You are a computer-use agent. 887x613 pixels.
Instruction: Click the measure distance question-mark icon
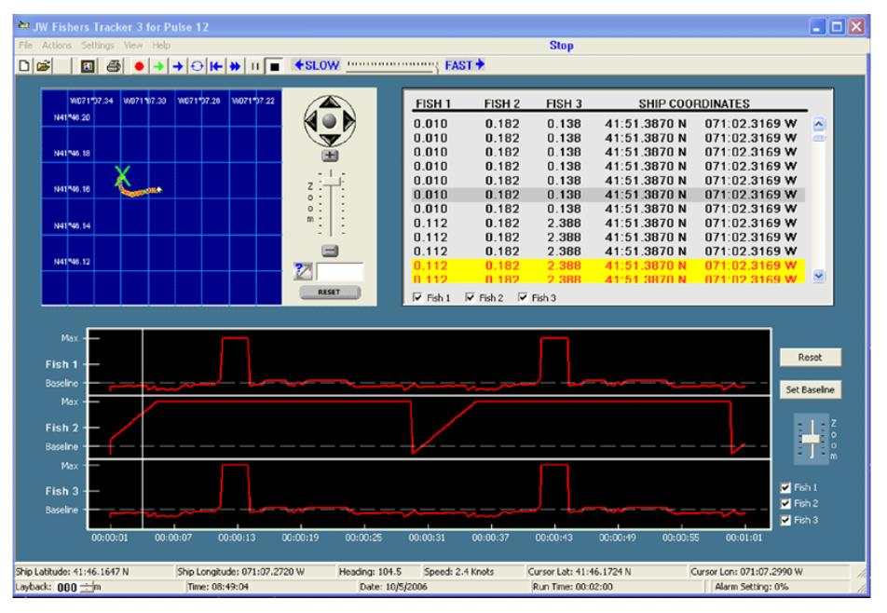click(303, 272)
